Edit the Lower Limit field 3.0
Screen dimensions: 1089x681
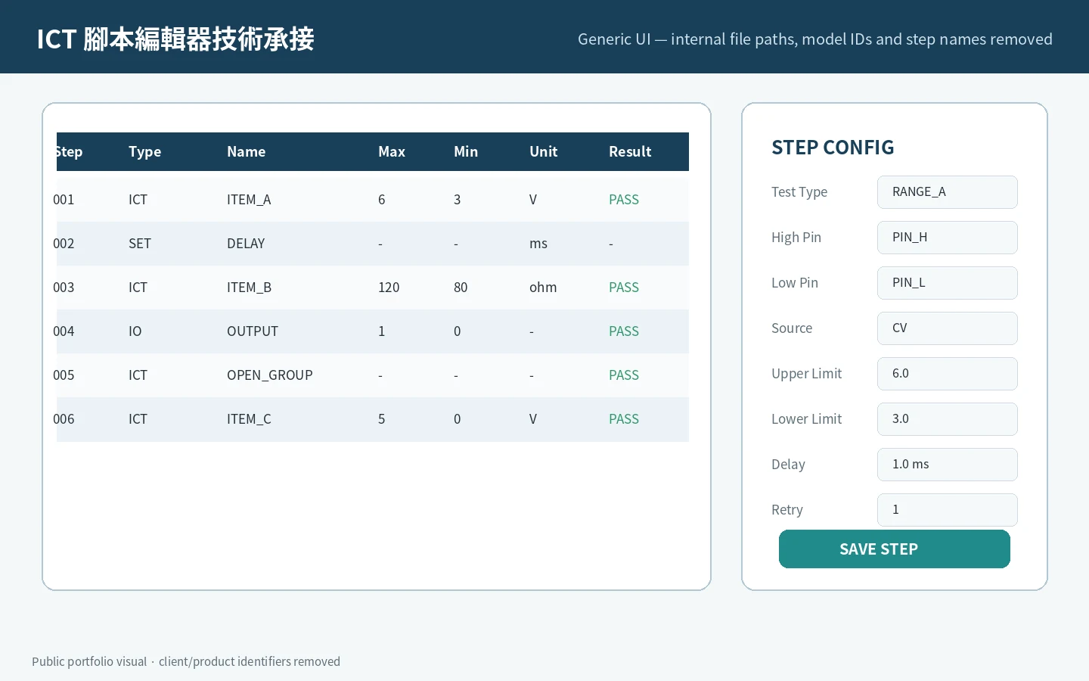[948, 419]
